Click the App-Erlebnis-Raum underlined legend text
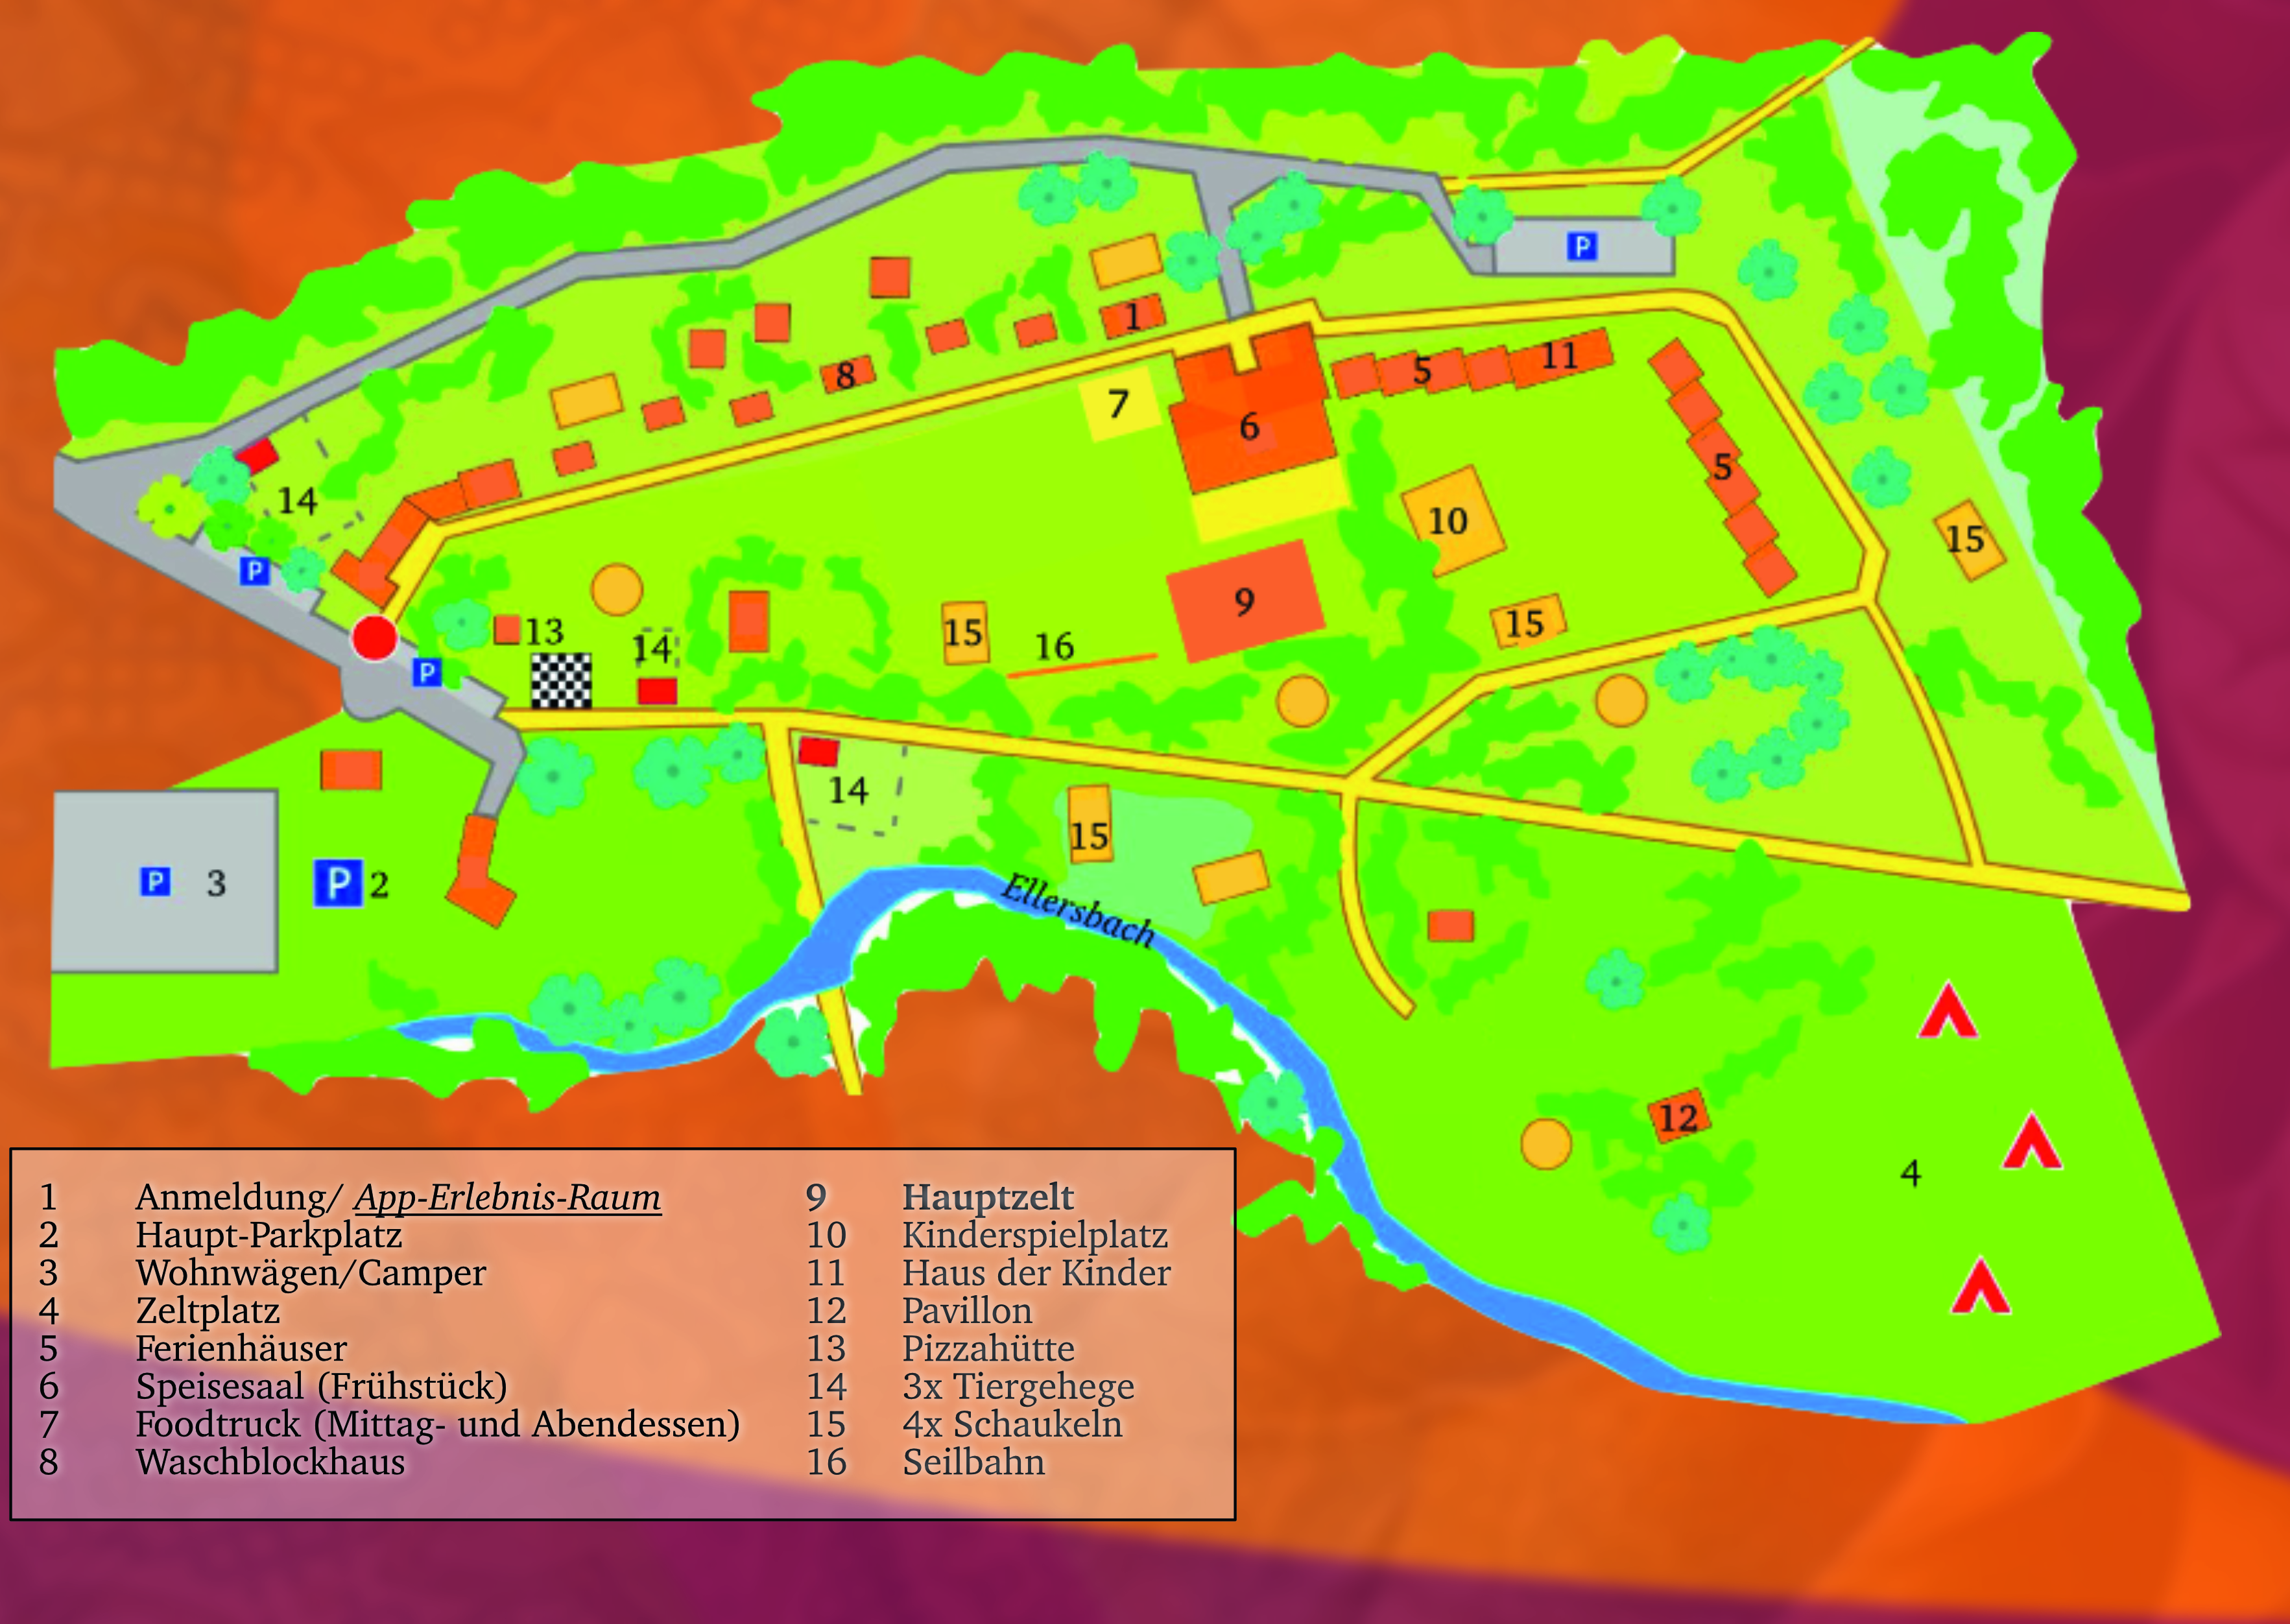 (x=508, y=1197)
